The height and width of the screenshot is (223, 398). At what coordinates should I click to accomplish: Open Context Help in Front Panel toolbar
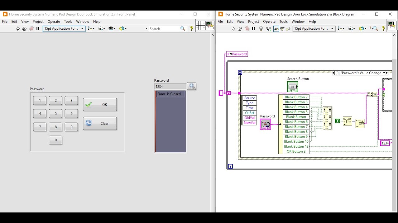pos(192,28)
